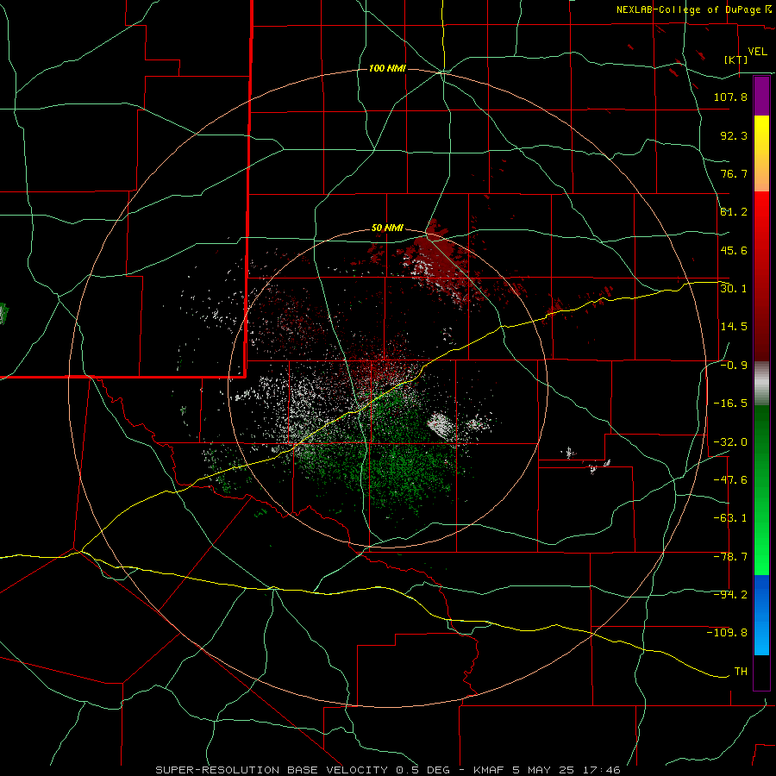Click the blue segment of the color bar
This screenshot has height=776, width=776.
point(761,615)
